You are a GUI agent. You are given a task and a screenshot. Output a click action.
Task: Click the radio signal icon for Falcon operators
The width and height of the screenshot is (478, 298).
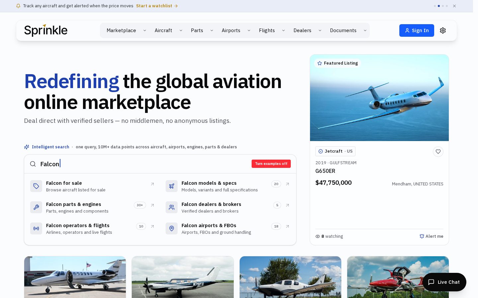point(36,228)
